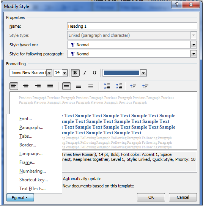Click the OK button
This screenshot has height=206, width=203.
[x=151, y=197]
